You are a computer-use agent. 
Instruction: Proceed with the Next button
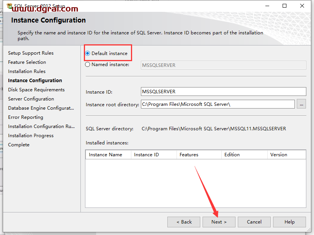pyautogui.click(x=219, y=222)
